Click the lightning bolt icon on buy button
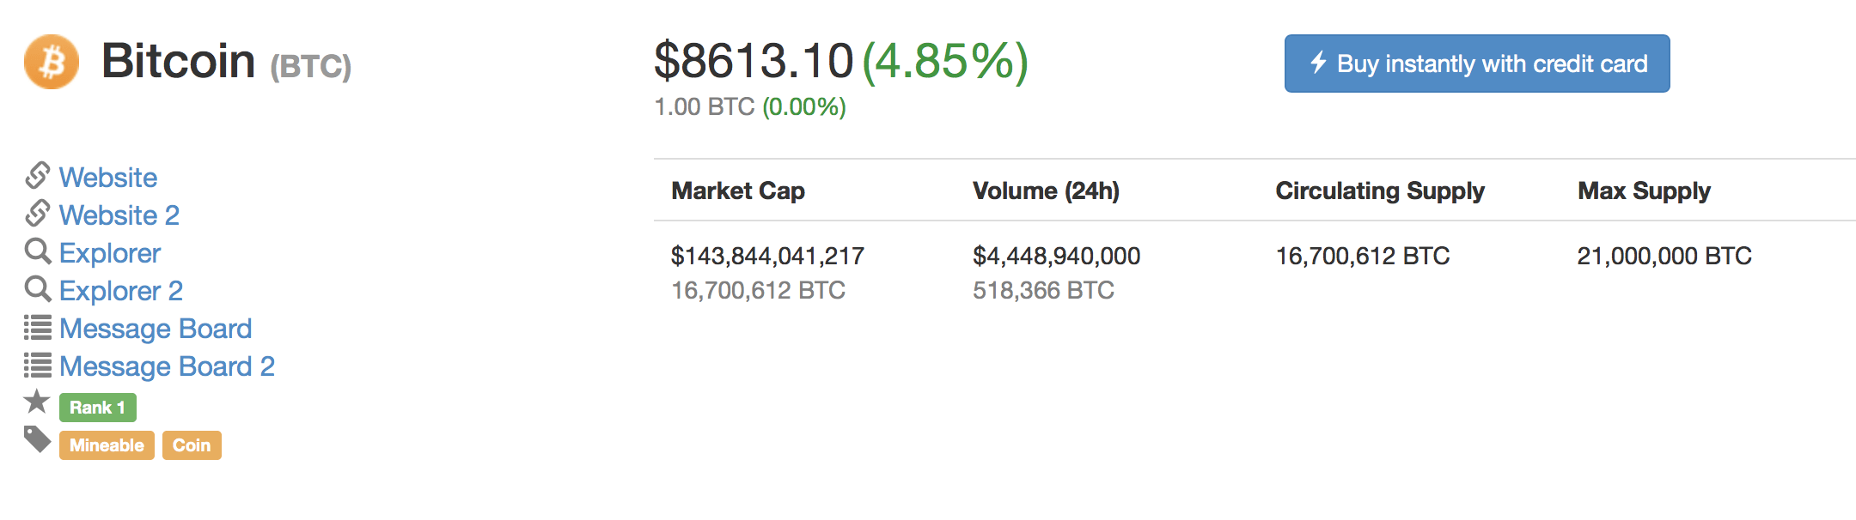The height and width of the screenshot is (520, 1856). pyautogui.click(x=1318, y=63)
